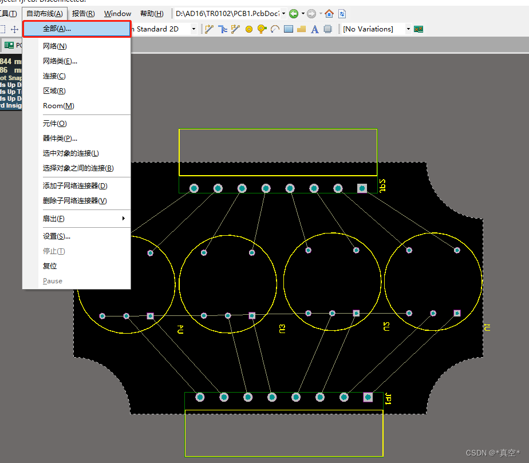The image size is (529, 463).
Task: Open the 报告(R) menu
Action: coord(84,14)
